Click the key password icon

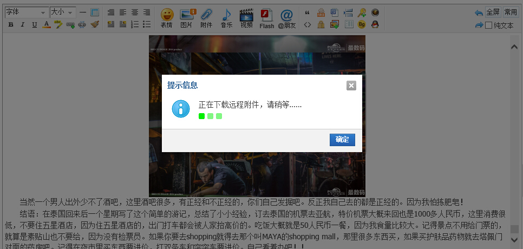tap(362, 12)
